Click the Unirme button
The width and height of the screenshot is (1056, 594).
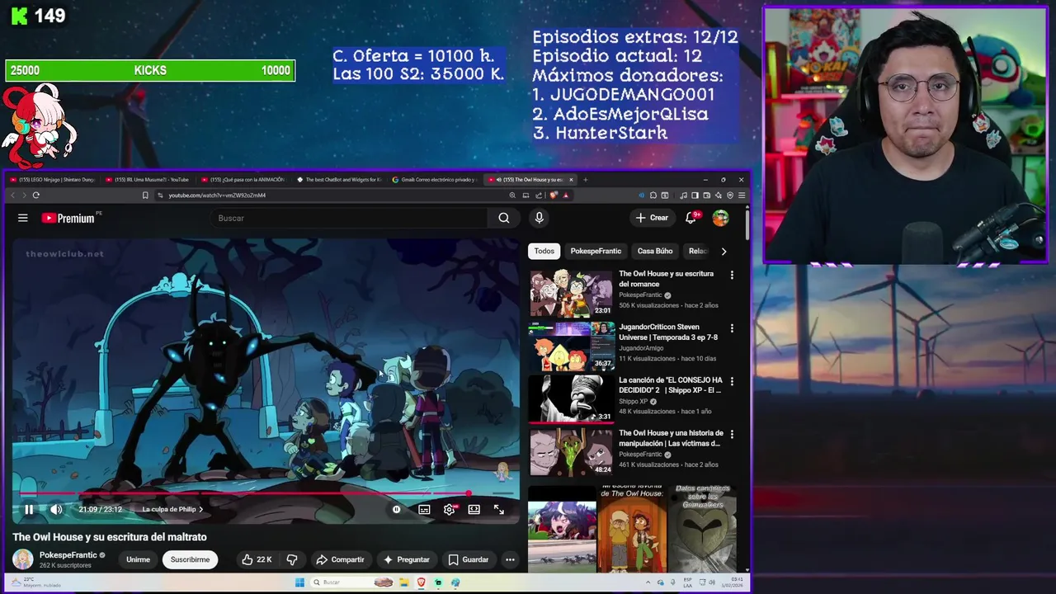(x=138, y=559)
